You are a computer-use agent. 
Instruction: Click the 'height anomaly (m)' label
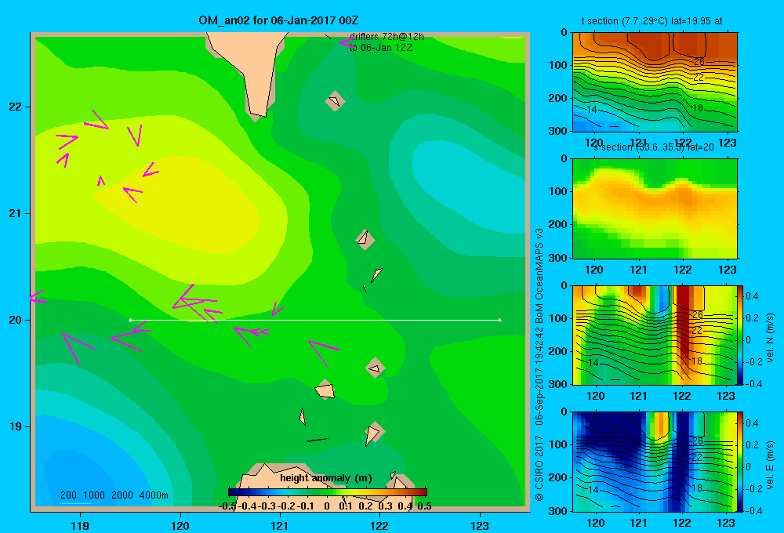pos(326,478)
